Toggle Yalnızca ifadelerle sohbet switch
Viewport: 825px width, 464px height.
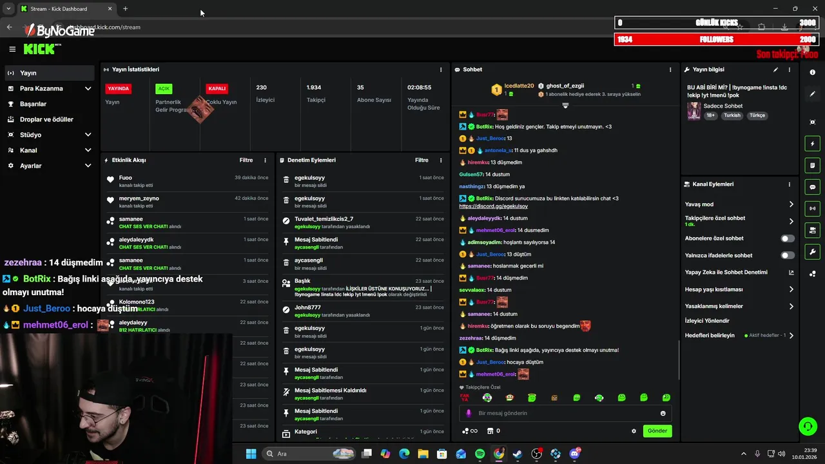[788, 255]
